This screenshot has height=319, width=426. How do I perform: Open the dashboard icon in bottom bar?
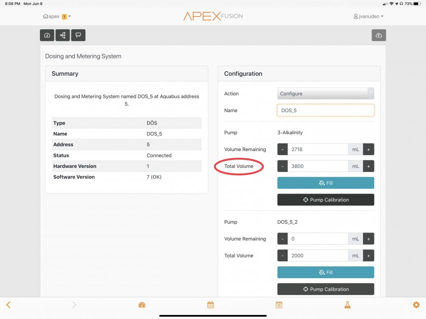point(142,305)
